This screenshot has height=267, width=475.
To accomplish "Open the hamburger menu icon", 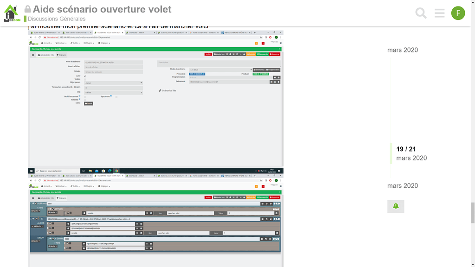I will [x=439, y=13].
